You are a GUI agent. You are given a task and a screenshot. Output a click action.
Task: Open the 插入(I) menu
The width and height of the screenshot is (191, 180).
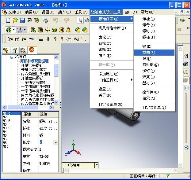64,12
